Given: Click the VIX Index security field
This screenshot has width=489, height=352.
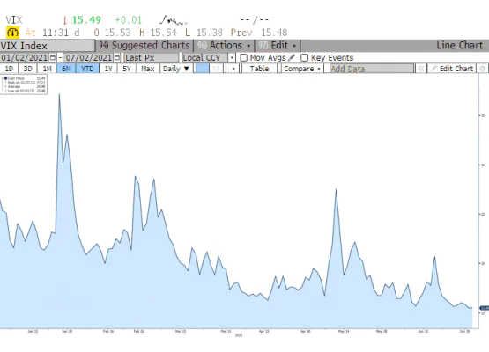Looking at the screenshot, I should (47, 46).
